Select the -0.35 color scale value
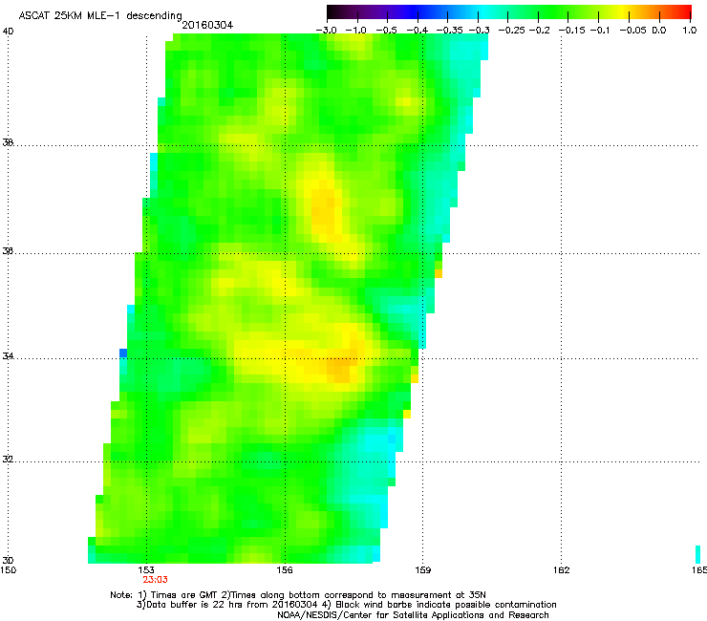This screenshot has width=707, height=621. [x=450, y=31]
